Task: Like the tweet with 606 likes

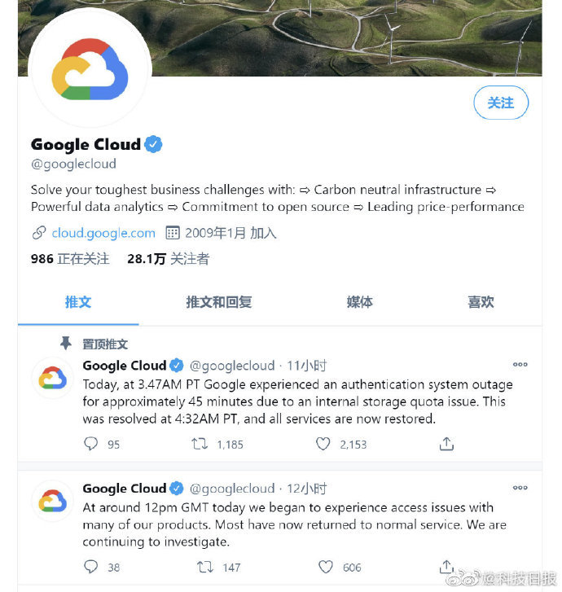Action: click(326, 567)
